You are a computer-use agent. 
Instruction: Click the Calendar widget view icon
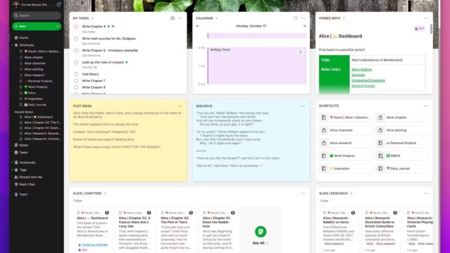(x=295, y=18)
